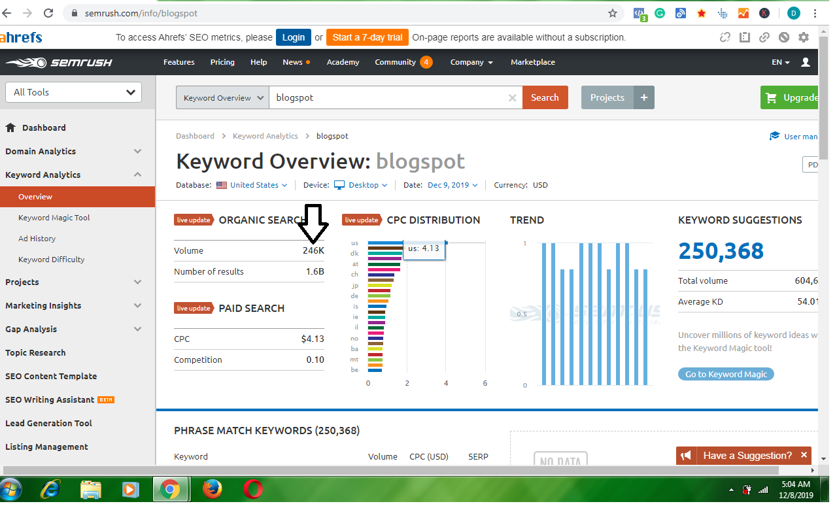Click the SEMrush logo

[x=59, y=63]
